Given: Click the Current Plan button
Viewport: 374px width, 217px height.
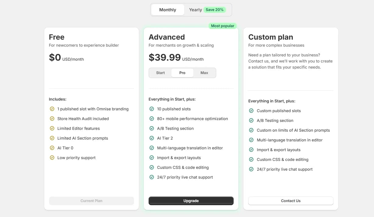Looking at the screenshot, I should click(91, 201).
